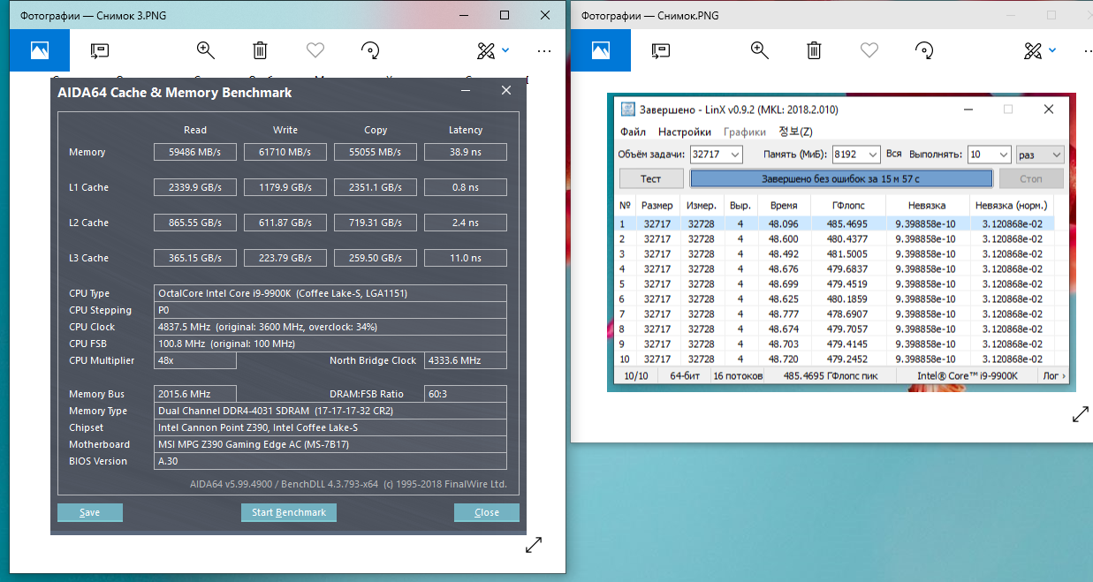Close the AIDA64 benchmark dialog with X
Screen dimensions: 1093x582
click(506, 91)
